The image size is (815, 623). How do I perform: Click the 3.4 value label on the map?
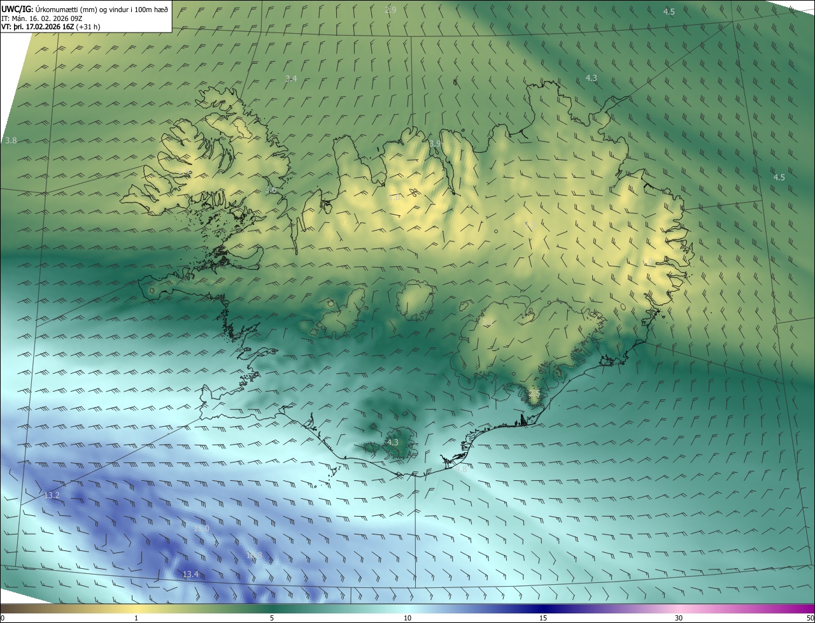coord(290,78)
